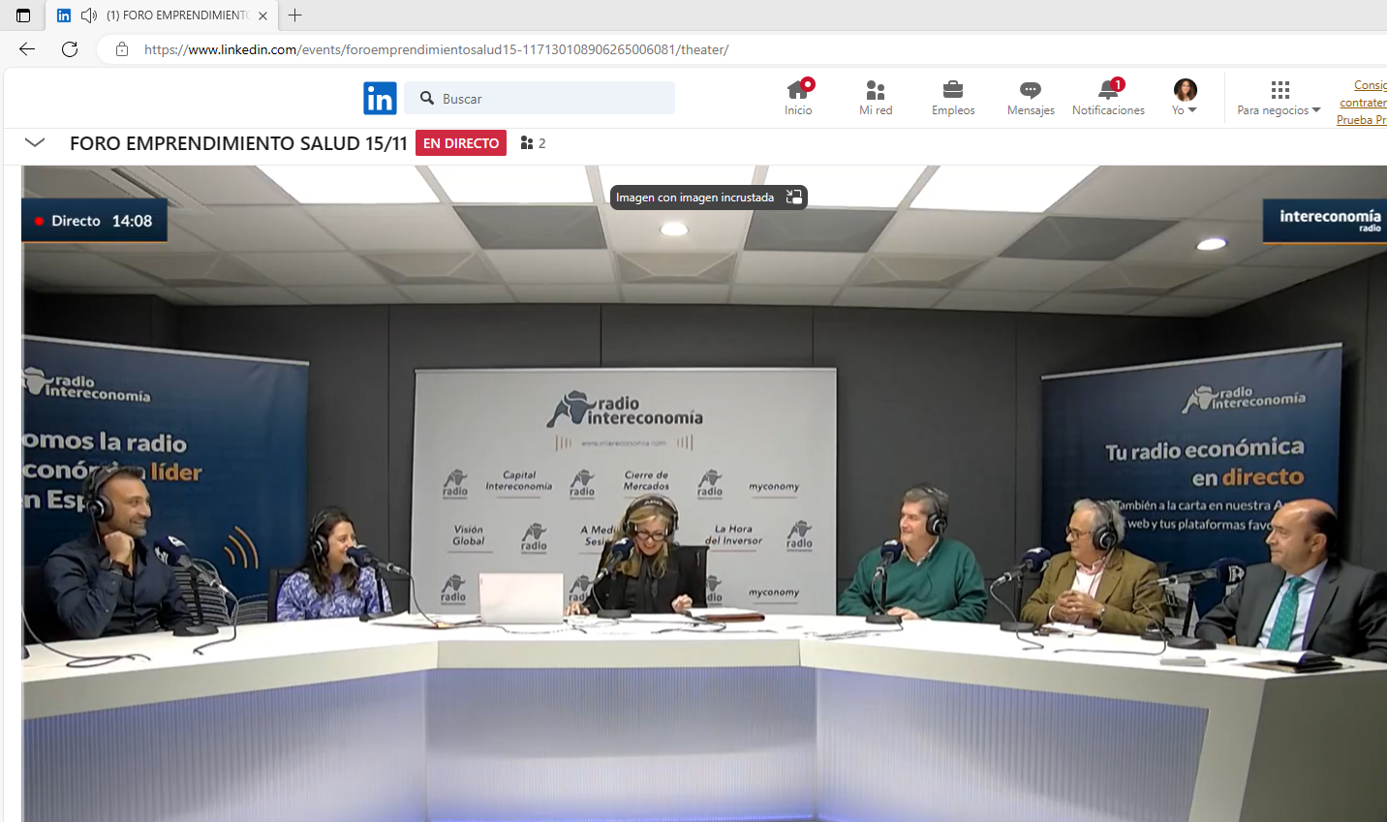Expand the Yo profile dropdown
This screenshot has height=822, width=1387.
click(x=1185, y=98)
